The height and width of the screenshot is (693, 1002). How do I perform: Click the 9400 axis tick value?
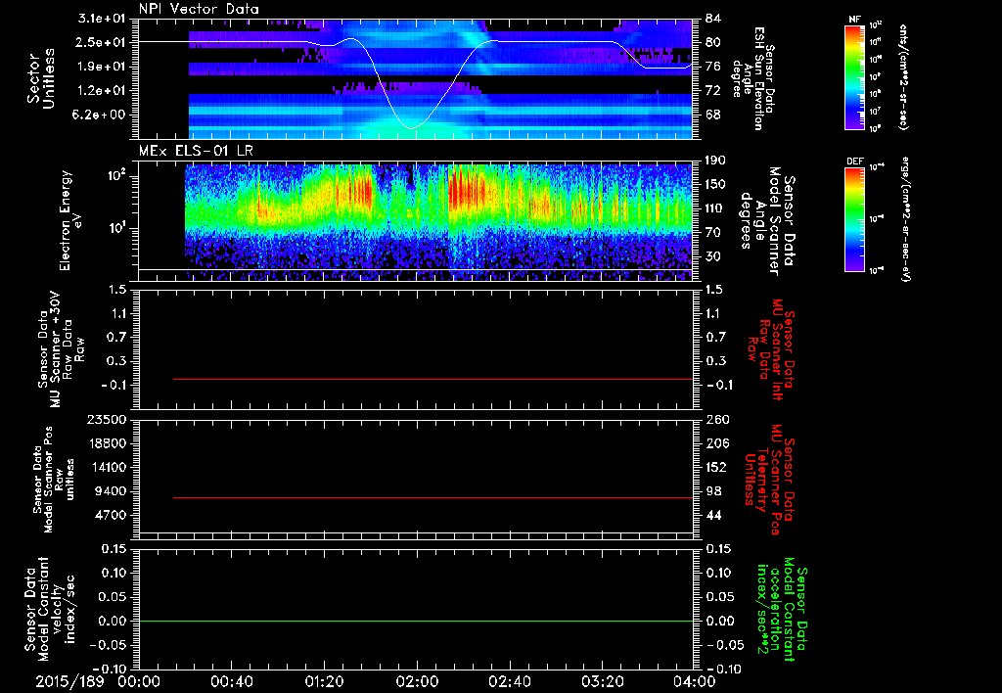point(110,491)
